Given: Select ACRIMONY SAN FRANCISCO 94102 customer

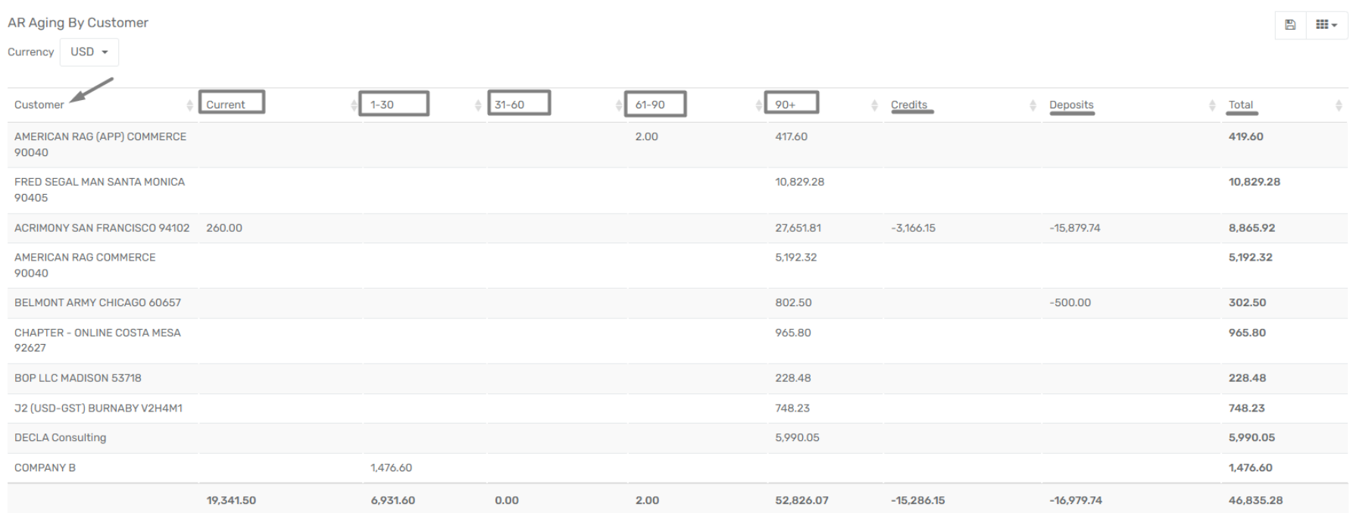Looking at the screenshot, I should [102, 228].
